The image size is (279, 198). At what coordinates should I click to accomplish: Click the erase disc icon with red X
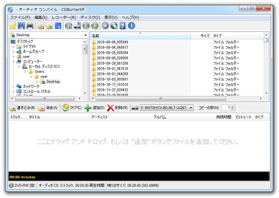pyautogui.click(x=41, y=26)
